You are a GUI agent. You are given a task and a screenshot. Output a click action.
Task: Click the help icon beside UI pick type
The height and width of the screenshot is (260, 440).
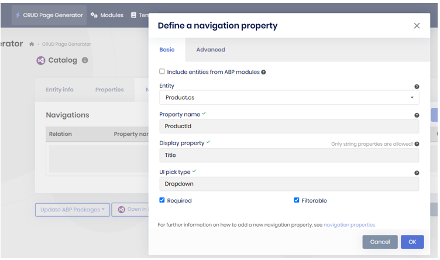coord(417,173)
